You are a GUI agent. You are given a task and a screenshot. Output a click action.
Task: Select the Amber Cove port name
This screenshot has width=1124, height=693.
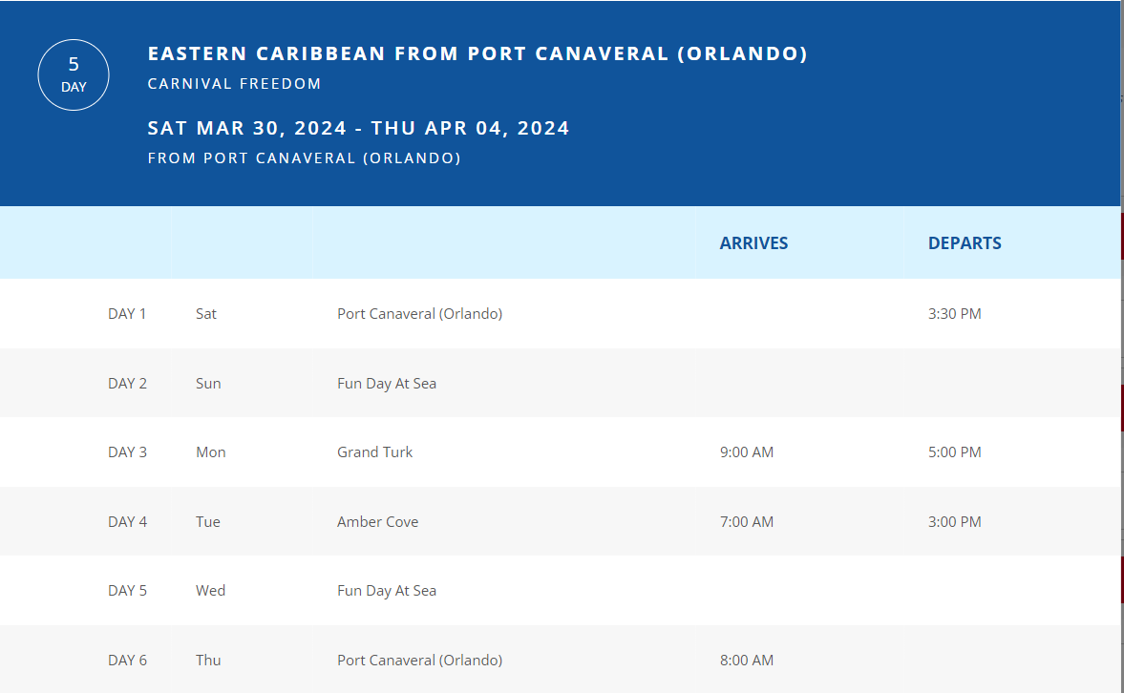click(x=378, y=522)
